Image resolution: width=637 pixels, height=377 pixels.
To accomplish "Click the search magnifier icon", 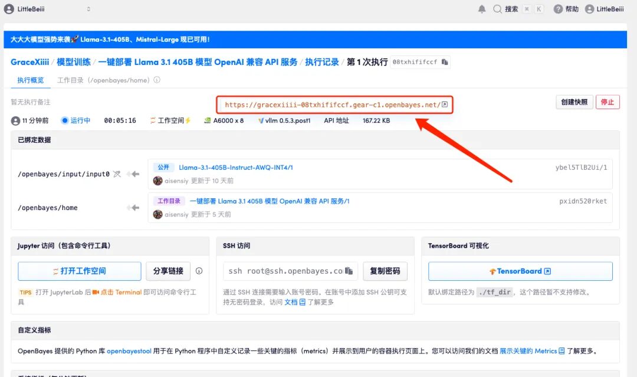I will coord(498,9).
